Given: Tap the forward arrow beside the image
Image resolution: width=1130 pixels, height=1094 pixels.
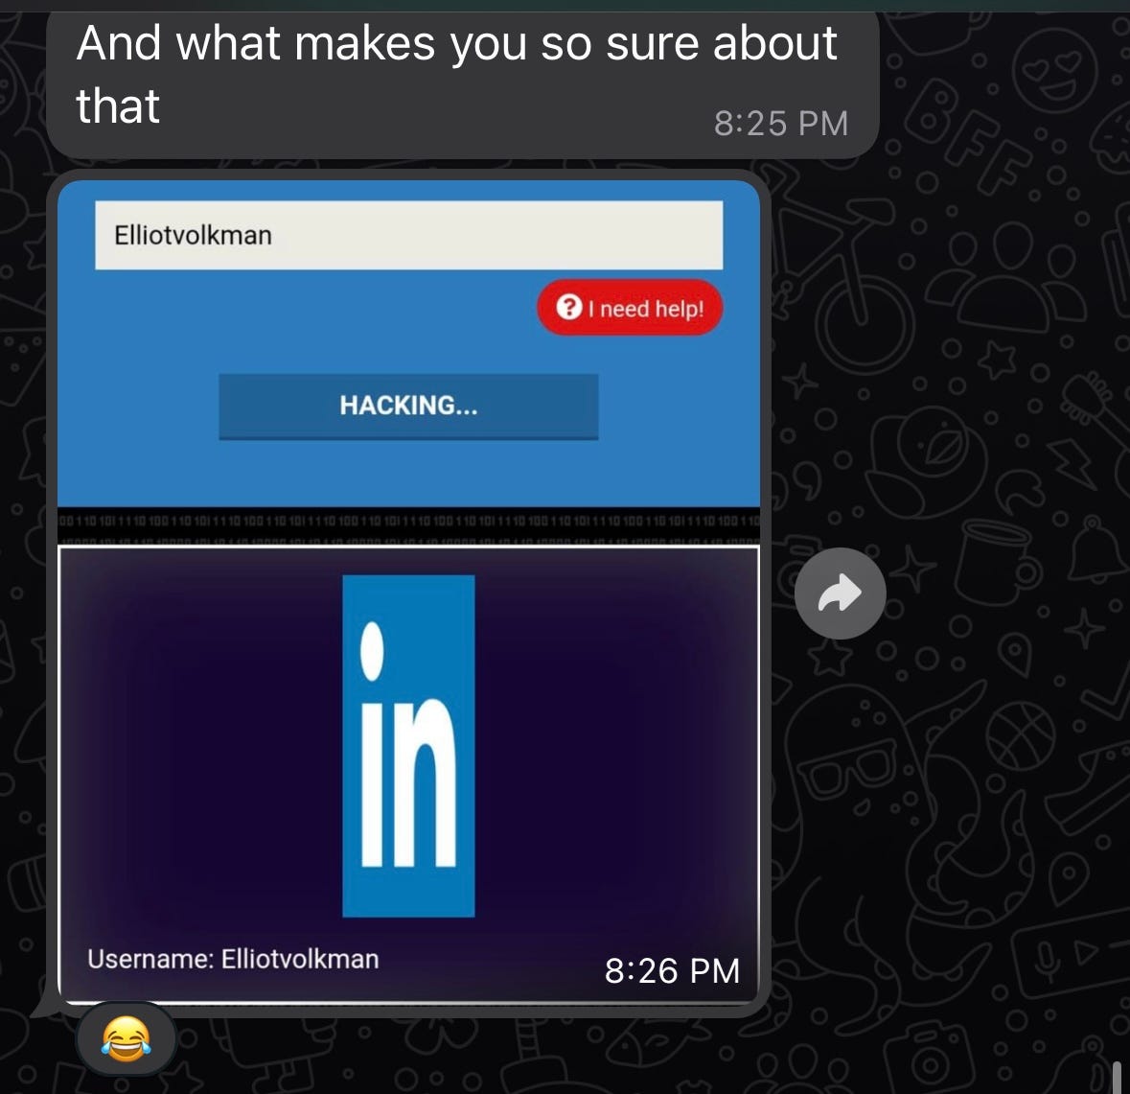Looking at the screenshot, I should (841, 594).
